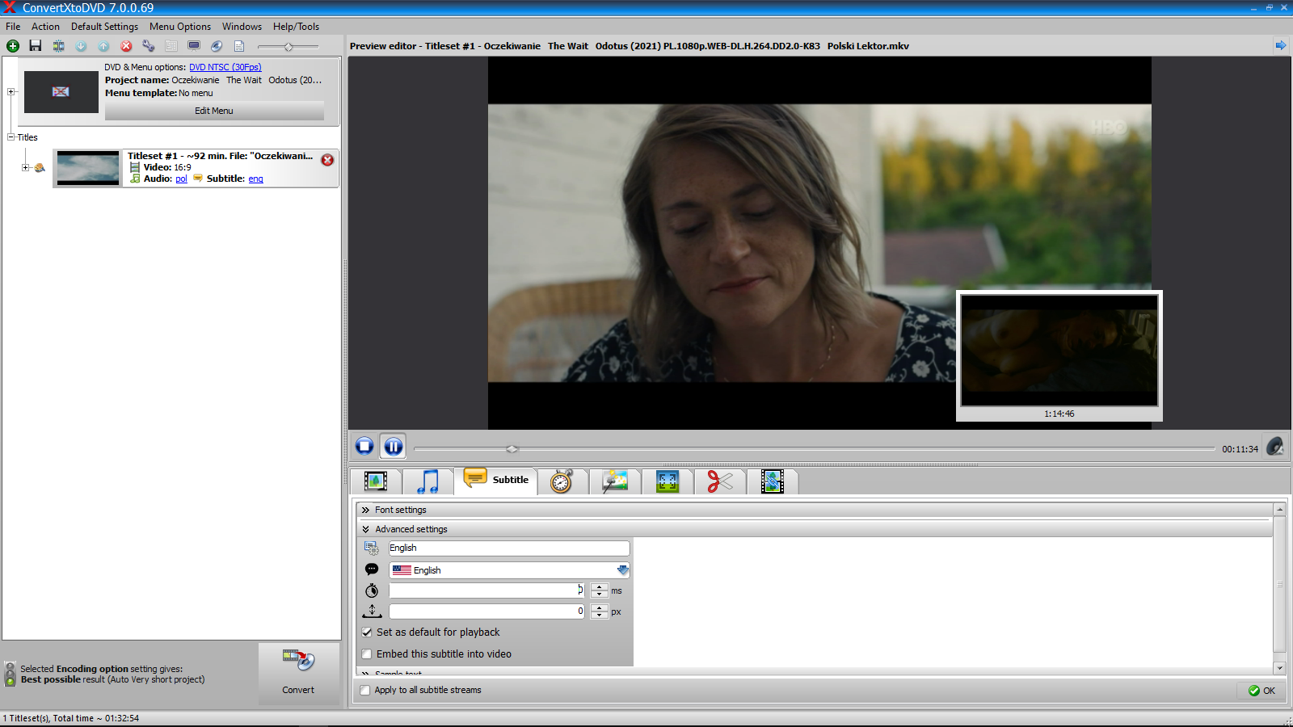Open settings with the wrench icon

click(149, 46)
